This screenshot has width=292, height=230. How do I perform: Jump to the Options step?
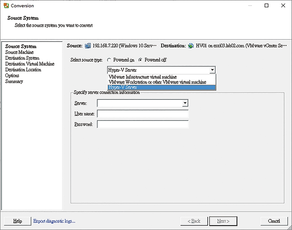[12, 76]
